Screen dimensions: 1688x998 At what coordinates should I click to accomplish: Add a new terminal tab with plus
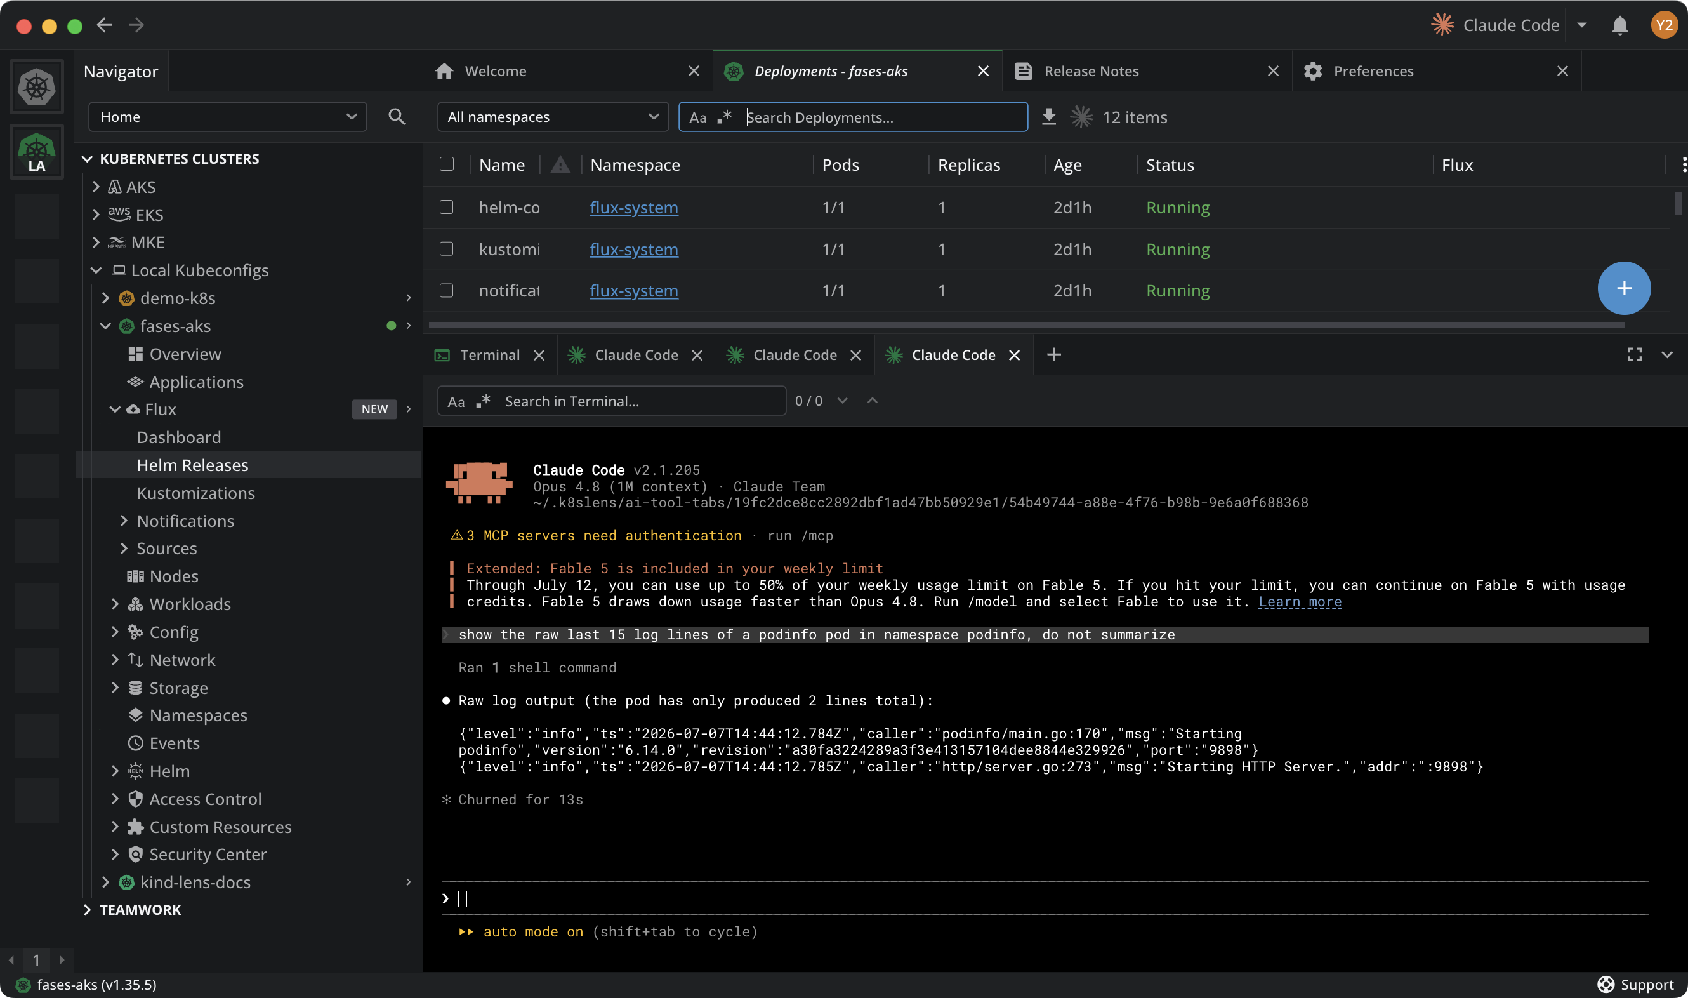pyautogui.click(x=1053, y=354)
